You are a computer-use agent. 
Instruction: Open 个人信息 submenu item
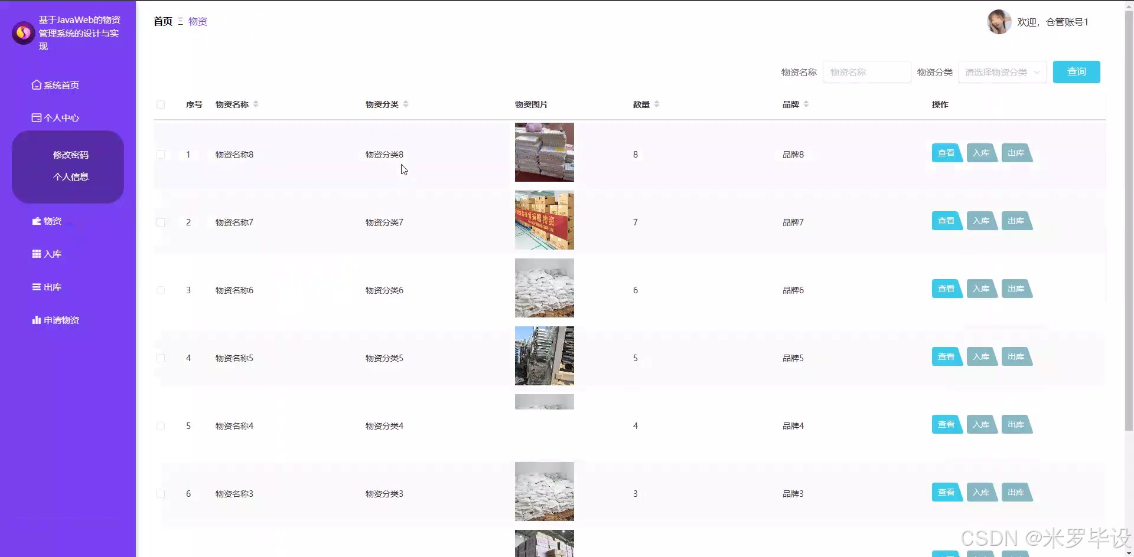click(71, 176)
